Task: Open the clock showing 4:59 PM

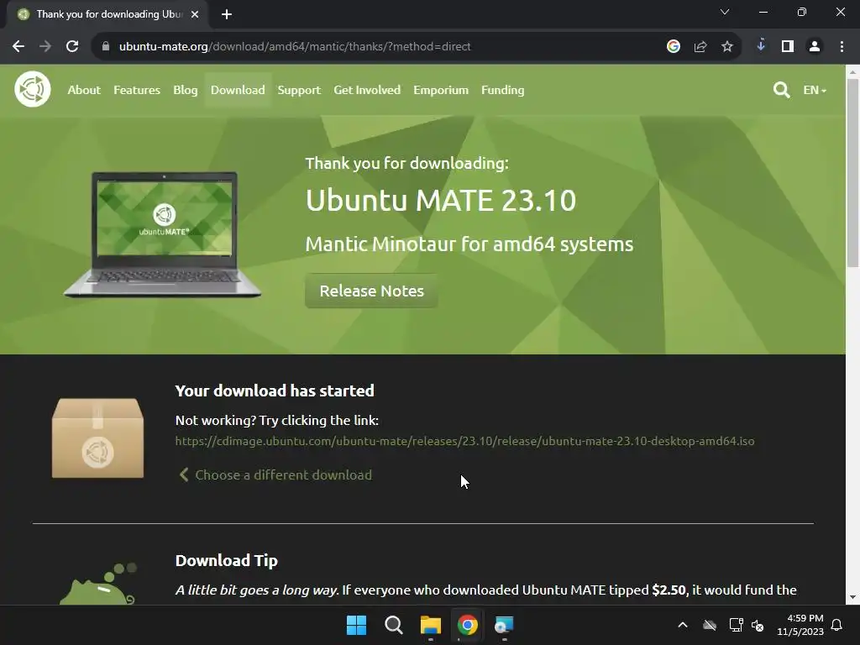Action: [x=800, y=625]
